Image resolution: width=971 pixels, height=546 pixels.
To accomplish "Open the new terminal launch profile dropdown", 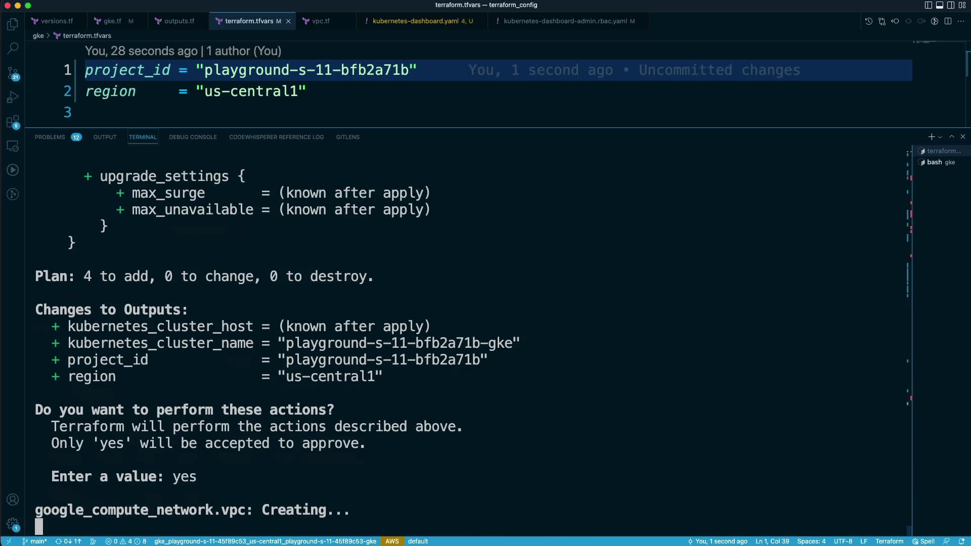I will point(940,137).
